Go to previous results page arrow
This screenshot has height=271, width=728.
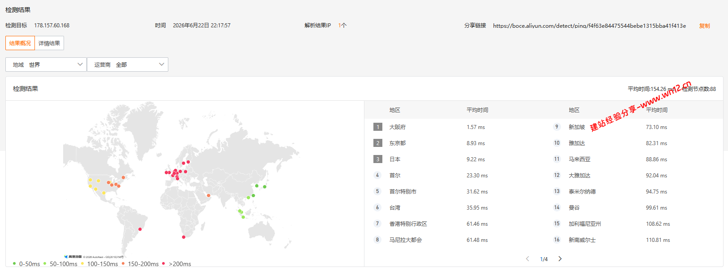(x=527, y=259)
